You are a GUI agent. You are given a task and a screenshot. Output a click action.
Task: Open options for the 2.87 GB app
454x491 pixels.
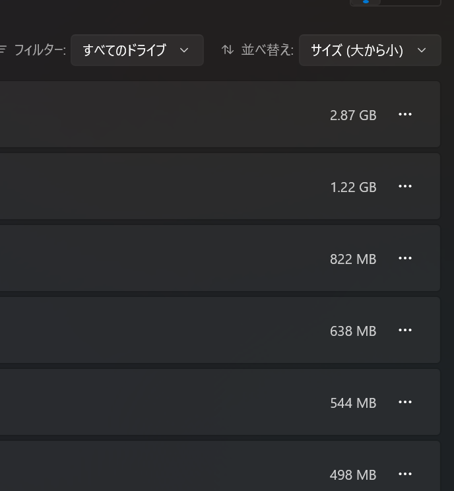405,114
